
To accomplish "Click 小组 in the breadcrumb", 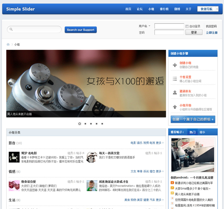I will tap(17, 44).
